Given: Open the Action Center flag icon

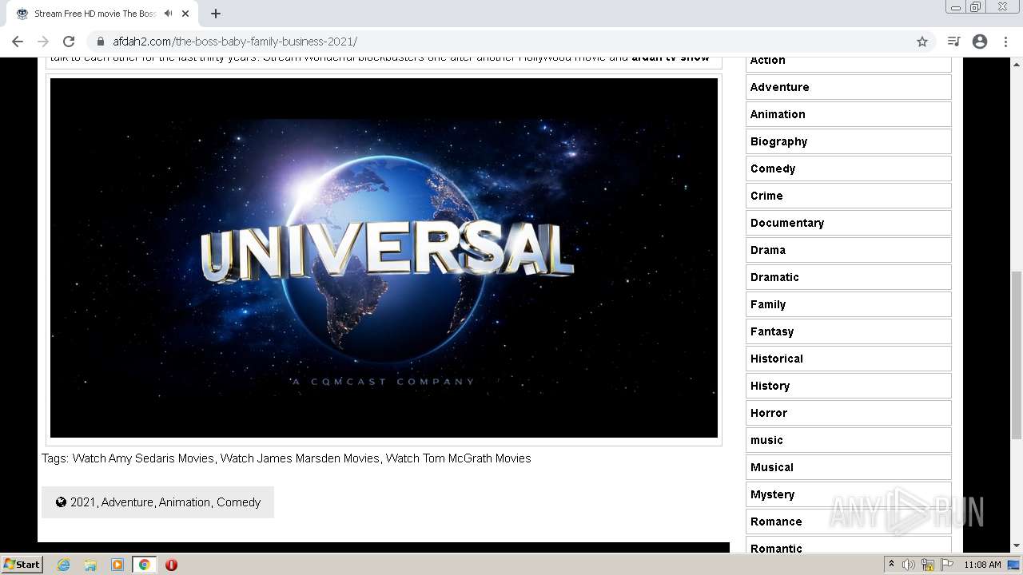Looking at the screenshot, I should point(947,565).
